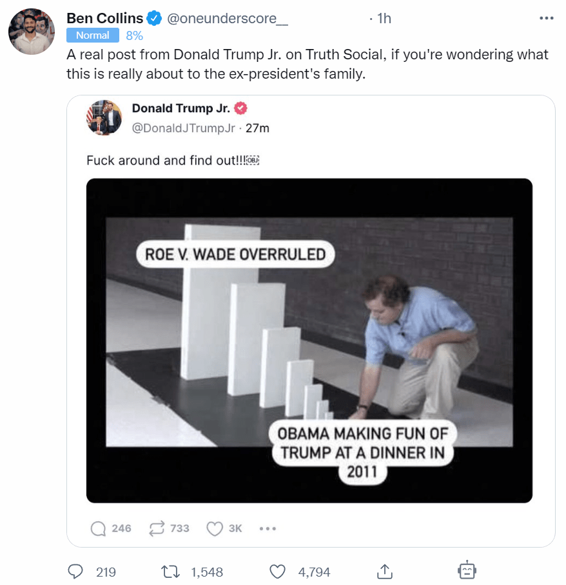Open the three-dot more options menu
This screenshot has width=566, height=585.
coord(546,19)
